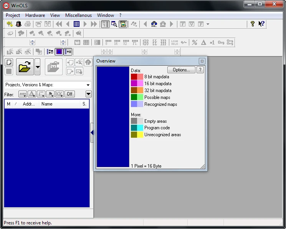Open the KK filter dropdown button
This screenshot has height=229, width=286.
coord(60,94)
